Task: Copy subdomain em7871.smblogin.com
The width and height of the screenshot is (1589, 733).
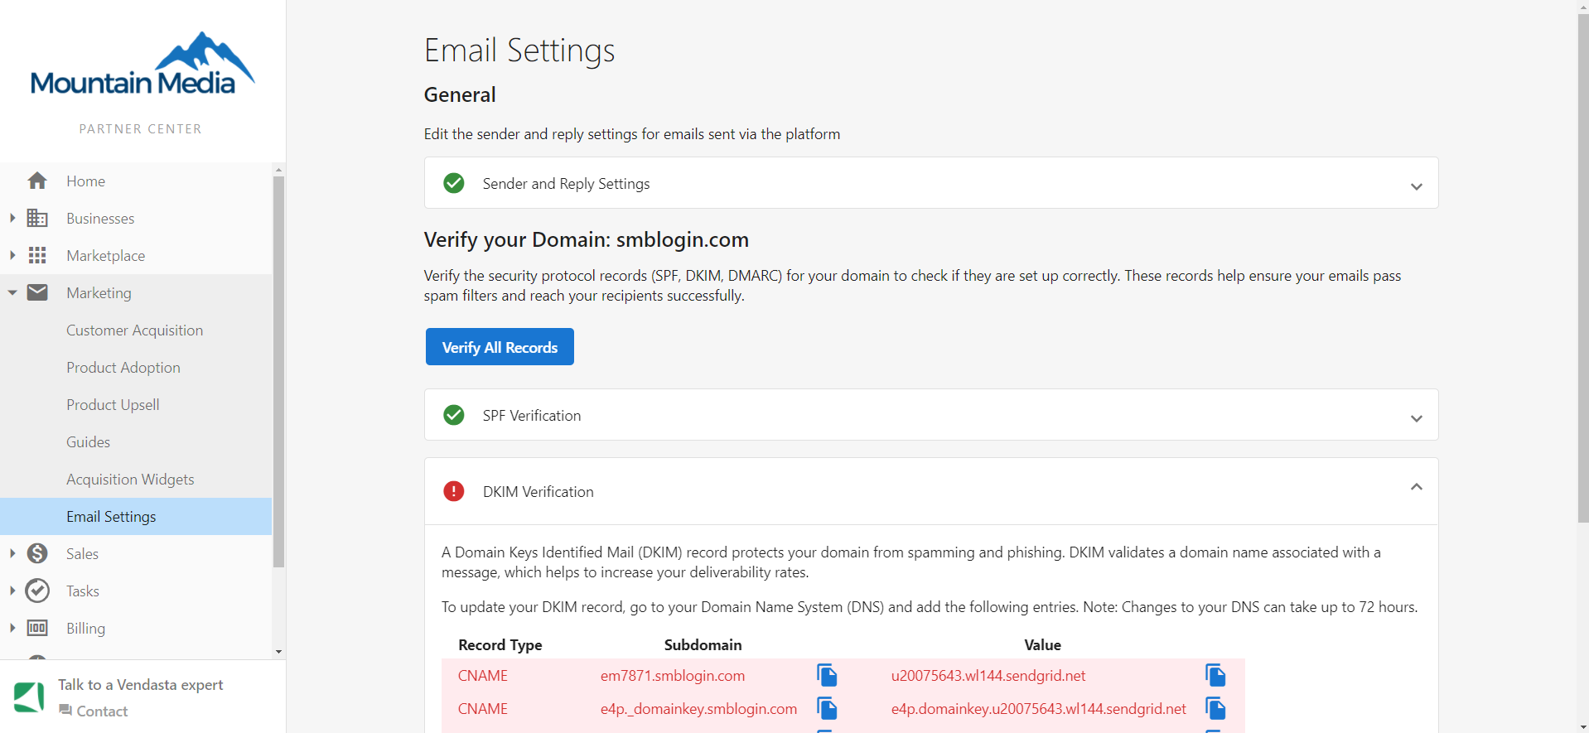Action: (x=827, y=675)
